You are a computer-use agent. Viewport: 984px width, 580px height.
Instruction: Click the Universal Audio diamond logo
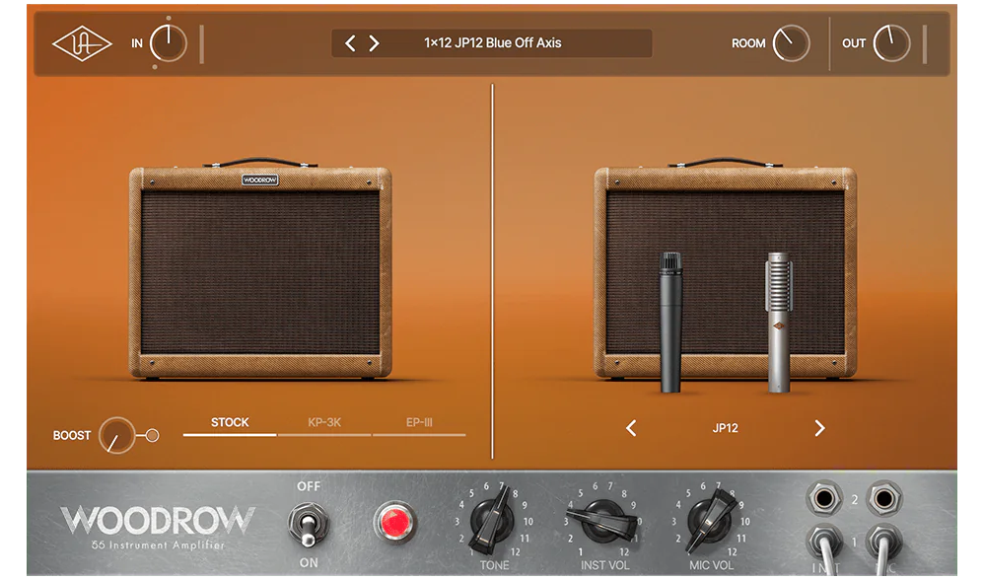(82, 43)
